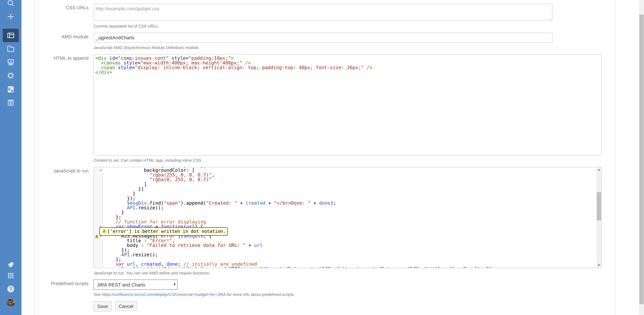The image size is (644, 315).
Task: Collapse code with the fold arrow in editor
Action: tap(100, 170)
